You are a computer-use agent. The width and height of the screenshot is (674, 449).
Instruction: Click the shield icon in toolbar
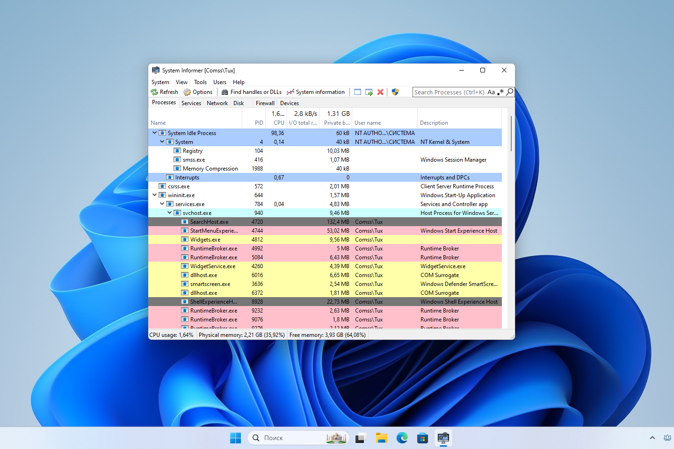coord(395,92)
